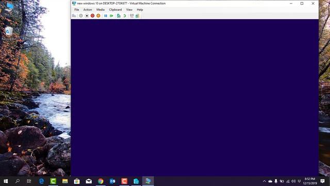The width and height of the screenshot is (330, 186).
Task: Revert the VM with the green arrow icon
Action: (x=125, y=16)
